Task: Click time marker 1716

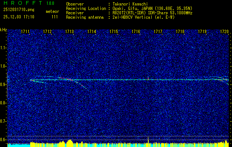Action: click(136, 32)
